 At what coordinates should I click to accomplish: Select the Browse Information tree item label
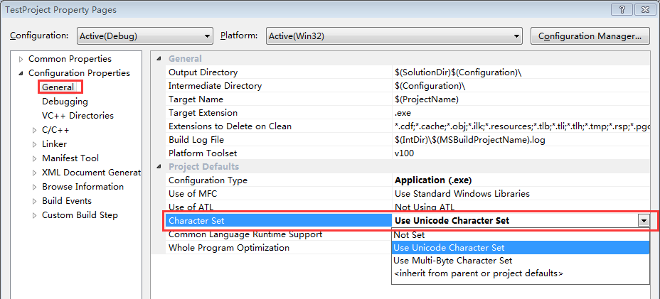[x=83, y=187]
